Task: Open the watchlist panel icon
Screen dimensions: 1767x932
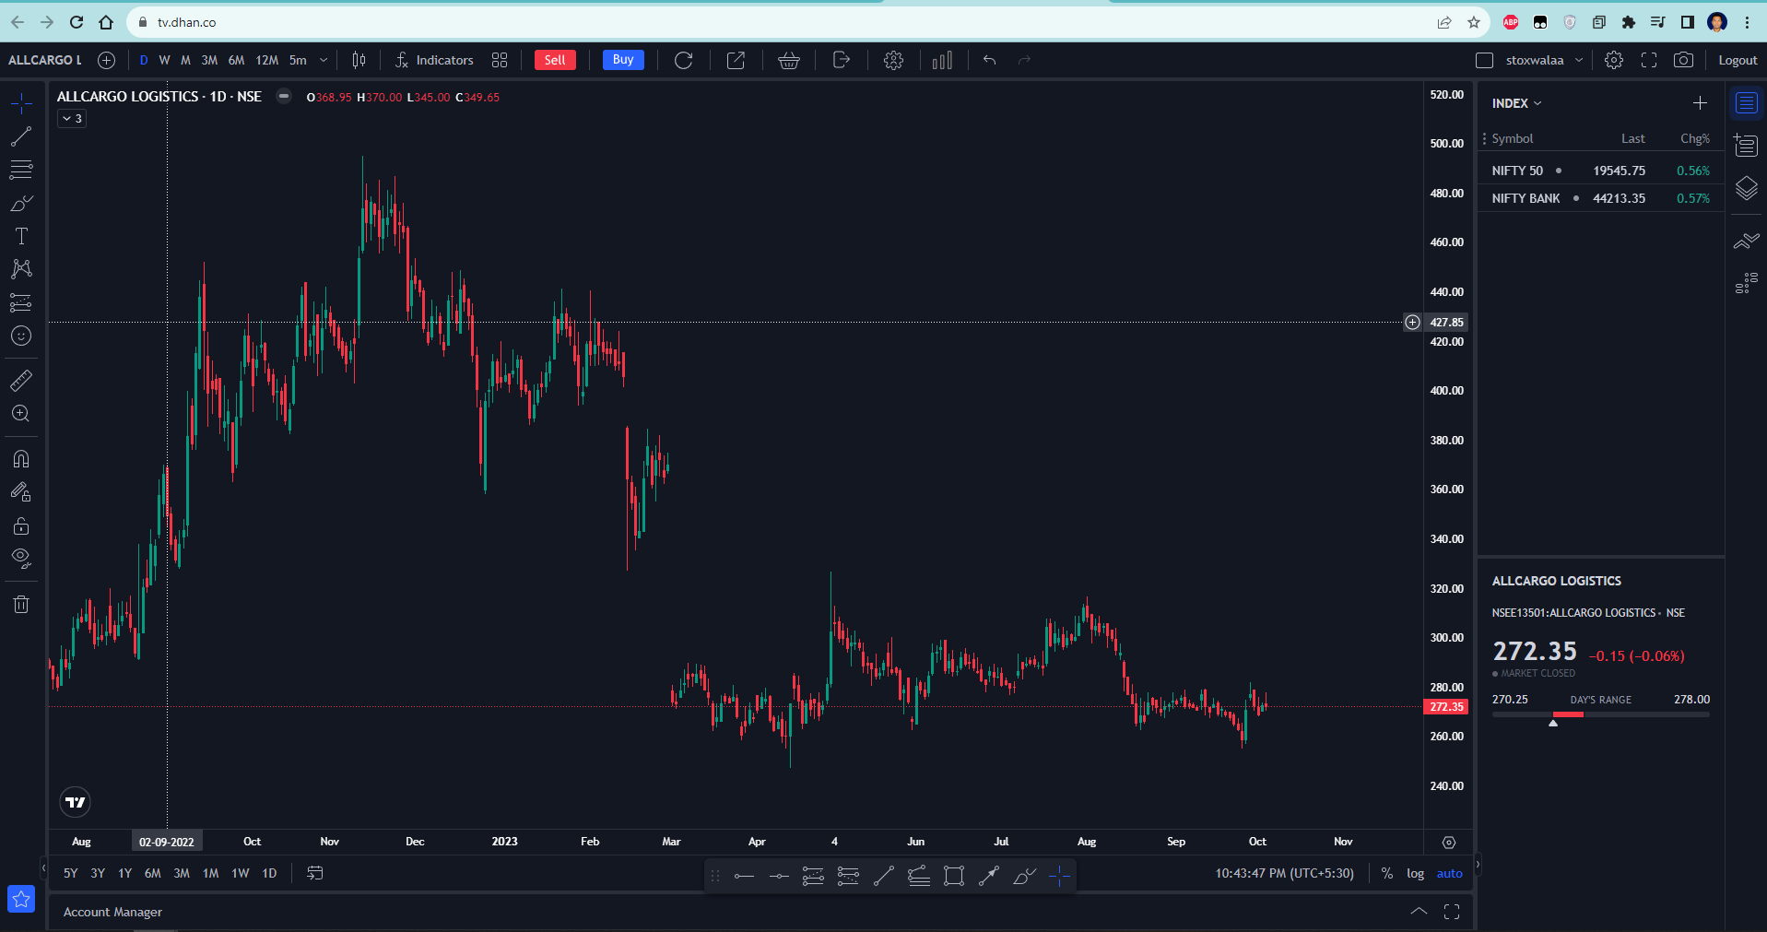Action: pyautogui.click(x=1747, y=103)
